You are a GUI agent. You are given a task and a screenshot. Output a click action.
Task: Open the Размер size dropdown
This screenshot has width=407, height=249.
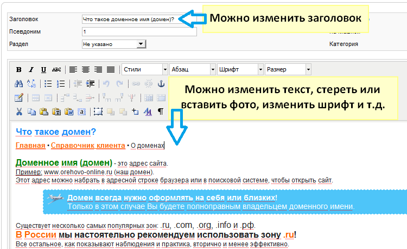[288, 69]
